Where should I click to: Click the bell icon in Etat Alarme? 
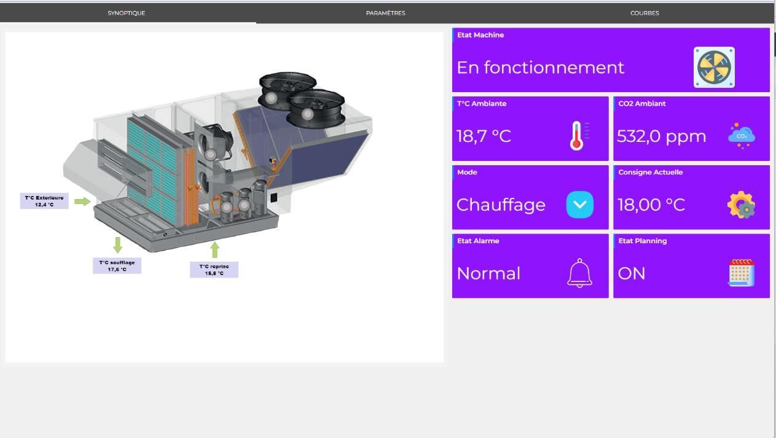pyautogui.click(x=579, y=273)
